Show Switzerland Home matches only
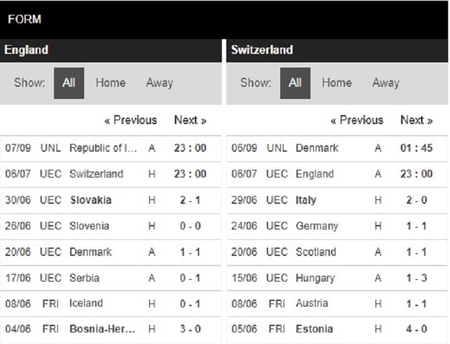450x344 pixels. pos(337,83)
